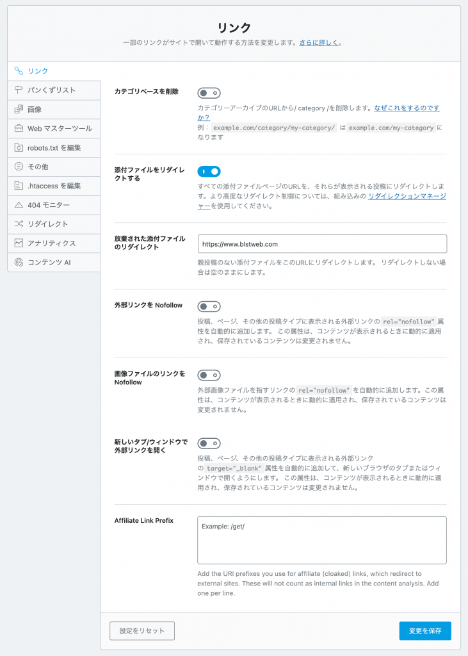
Task: Turn on 外部リンクを Nofollow toggle
Action: pos(209,307)
